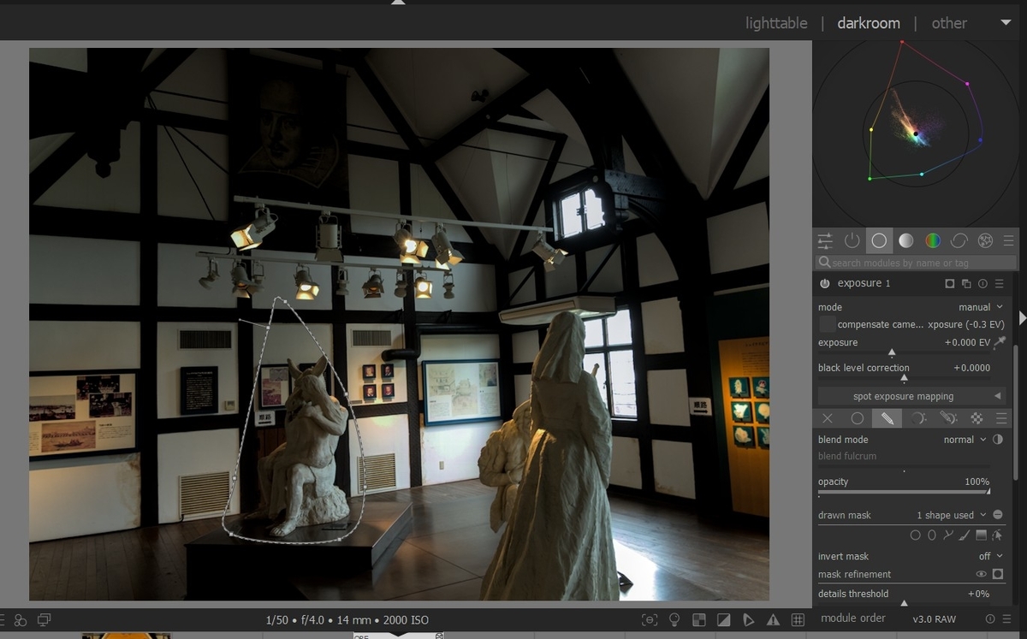Add a brush stroke to drawn mask
Image resolution: width=1027 pixels, height=639 pixels.
coord(965,535)
